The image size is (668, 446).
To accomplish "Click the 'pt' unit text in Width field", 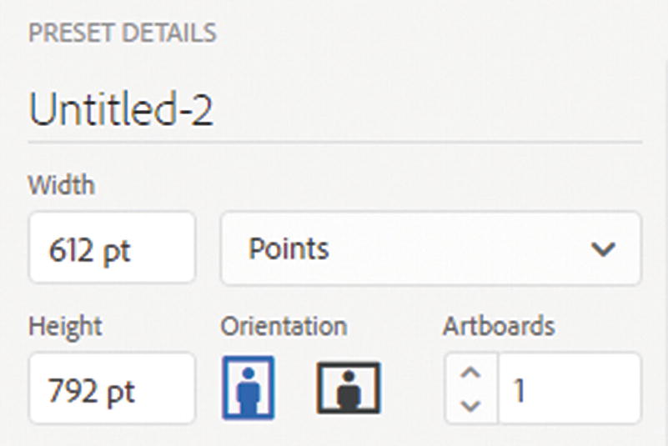I will [x=118, y=250].
